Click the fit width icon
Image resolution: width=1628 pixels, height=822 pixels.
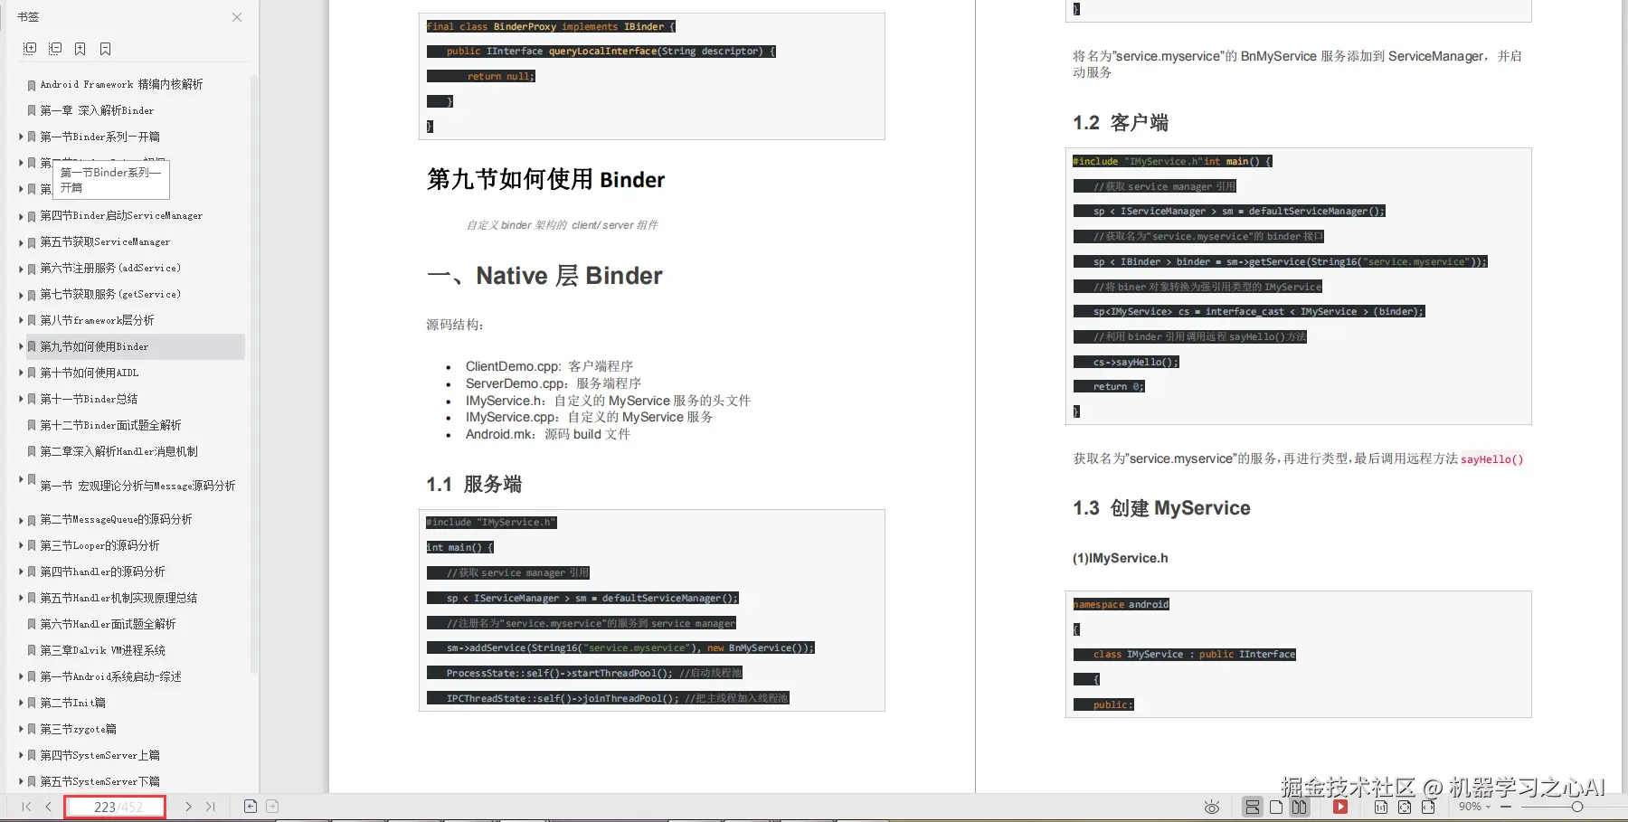point(1428,808)
